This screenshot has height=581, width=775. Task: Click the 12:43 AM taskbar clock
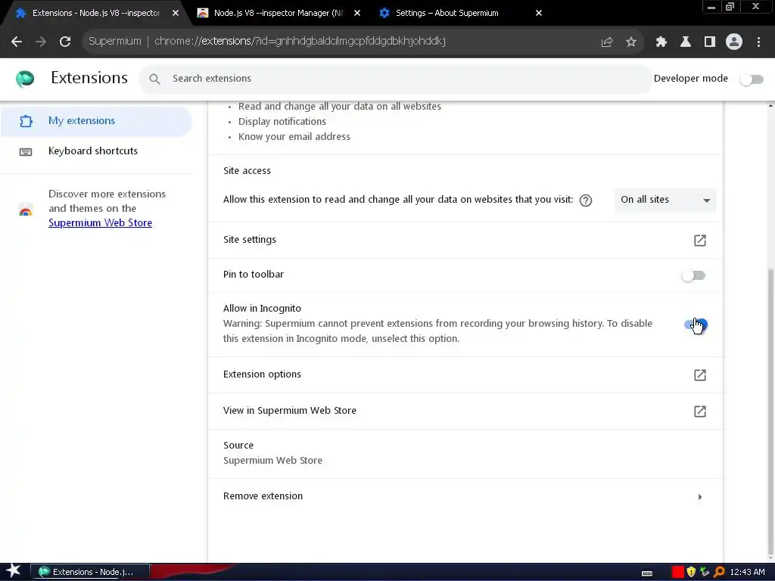(x=747, y=572)
